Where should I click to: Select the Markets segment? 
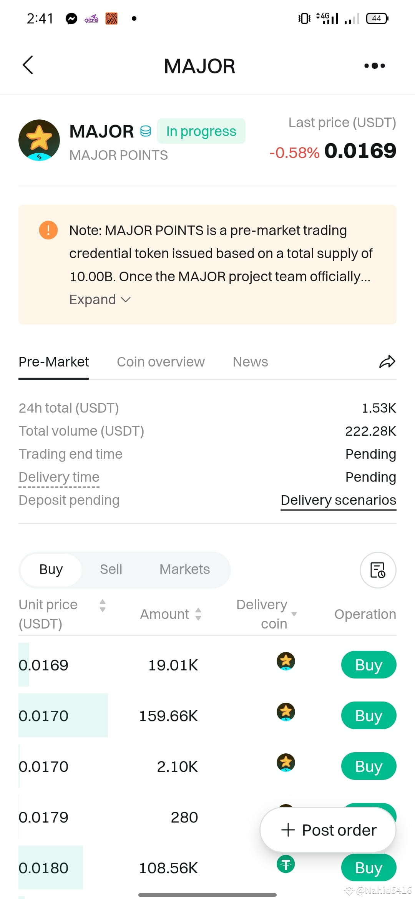(184, 569)
